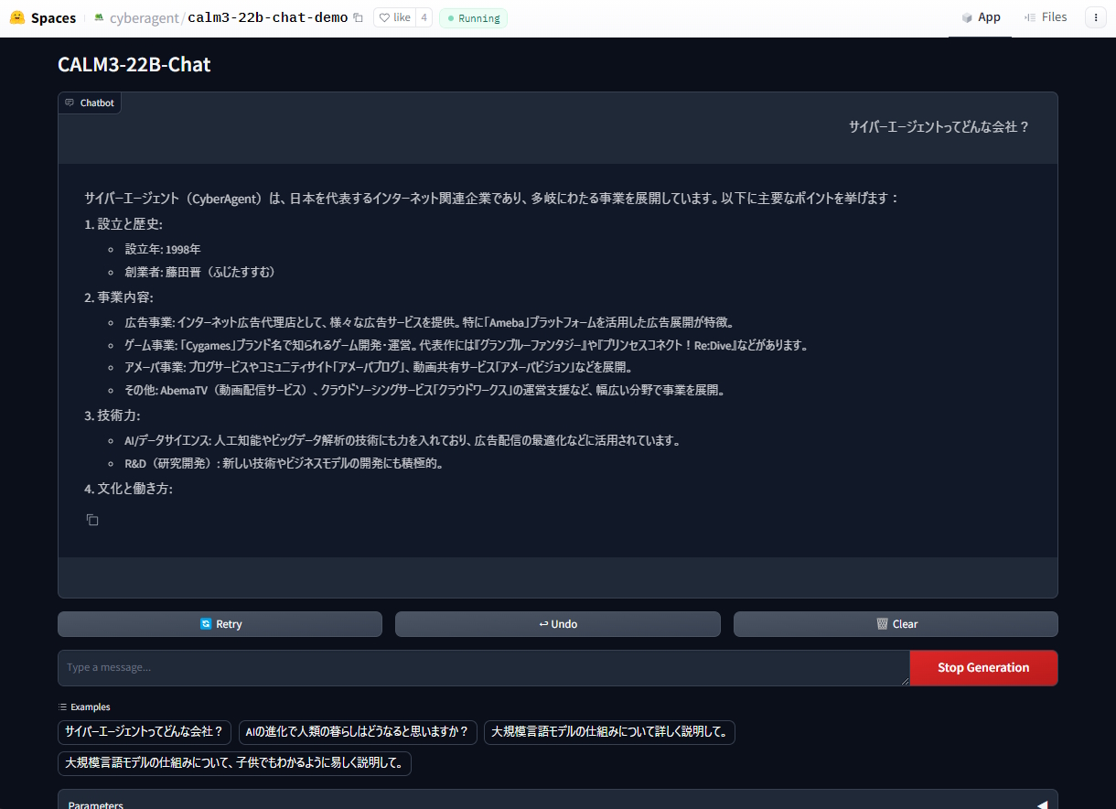Switch to the Files tab
The image size is (1116, 809).
(x=1046, y=16)
